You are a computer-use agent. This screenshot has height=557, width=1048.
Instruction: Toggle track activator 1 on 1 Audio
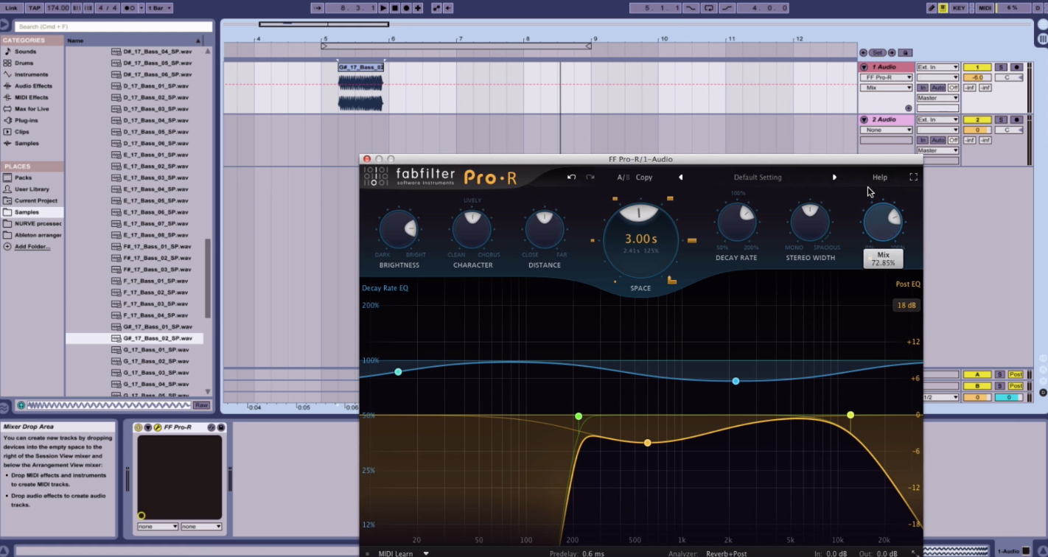coord(977,67)
